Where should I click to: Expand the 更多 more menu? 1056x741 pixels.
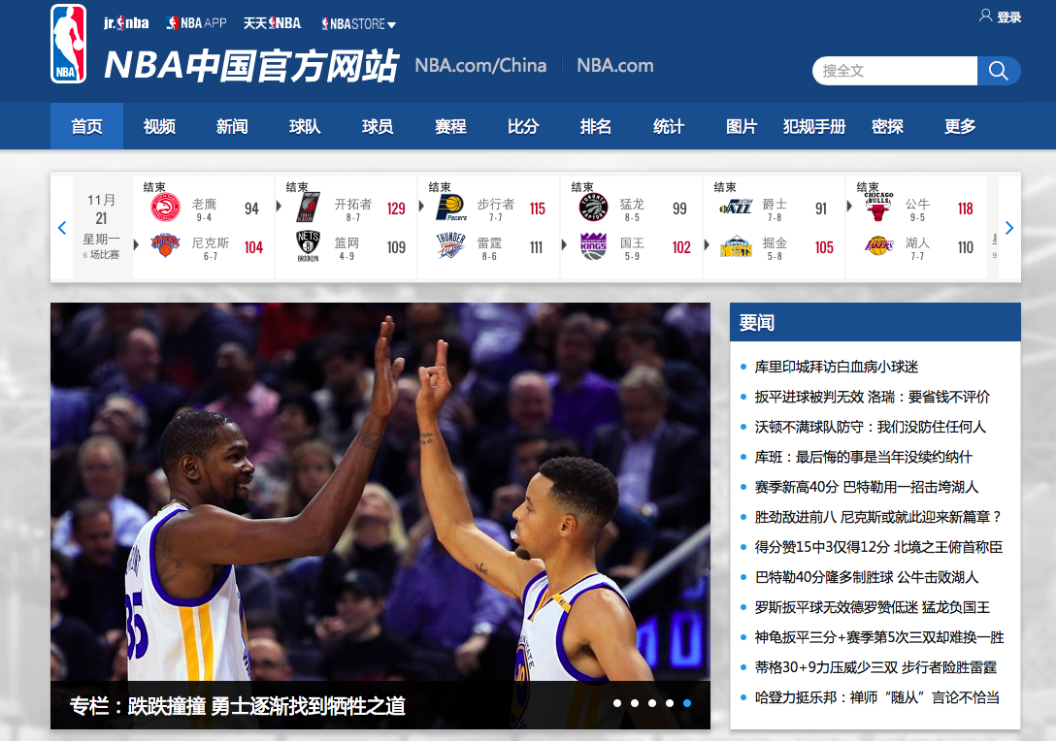pos(960,126)
